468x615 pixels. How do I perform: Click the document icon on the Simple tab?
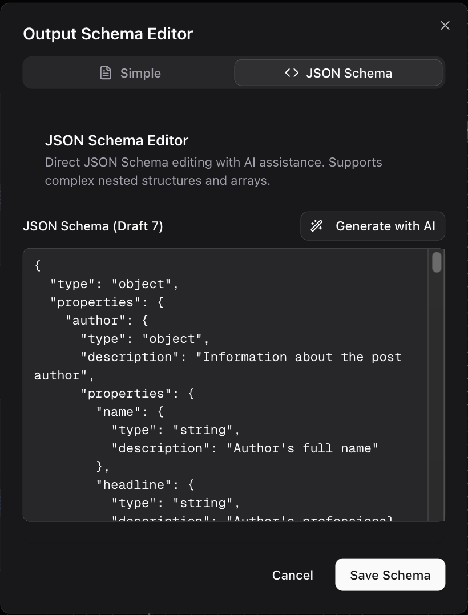105,72
